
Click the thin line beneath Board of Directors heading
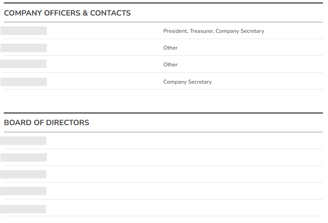[163, 132]
